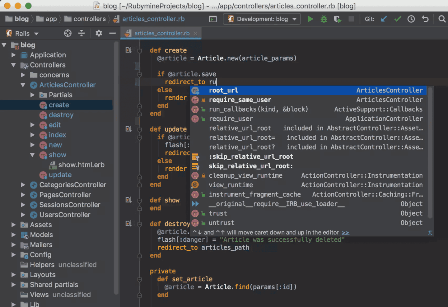
Task: Run with Coverage icon
Action: (x=337, y=19)
